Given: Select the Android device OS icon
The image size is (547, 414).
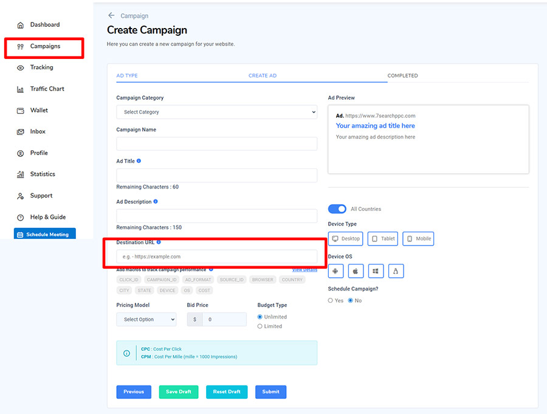Looking at the screenshot, I should point(335,271).
